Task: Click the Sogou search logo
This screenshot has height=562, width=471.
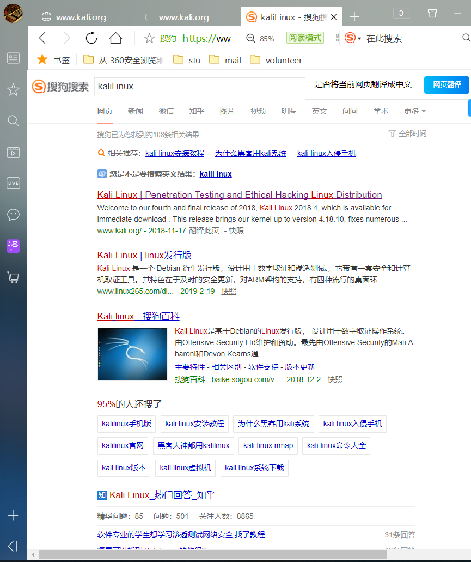Action: [x=60, y=86]
